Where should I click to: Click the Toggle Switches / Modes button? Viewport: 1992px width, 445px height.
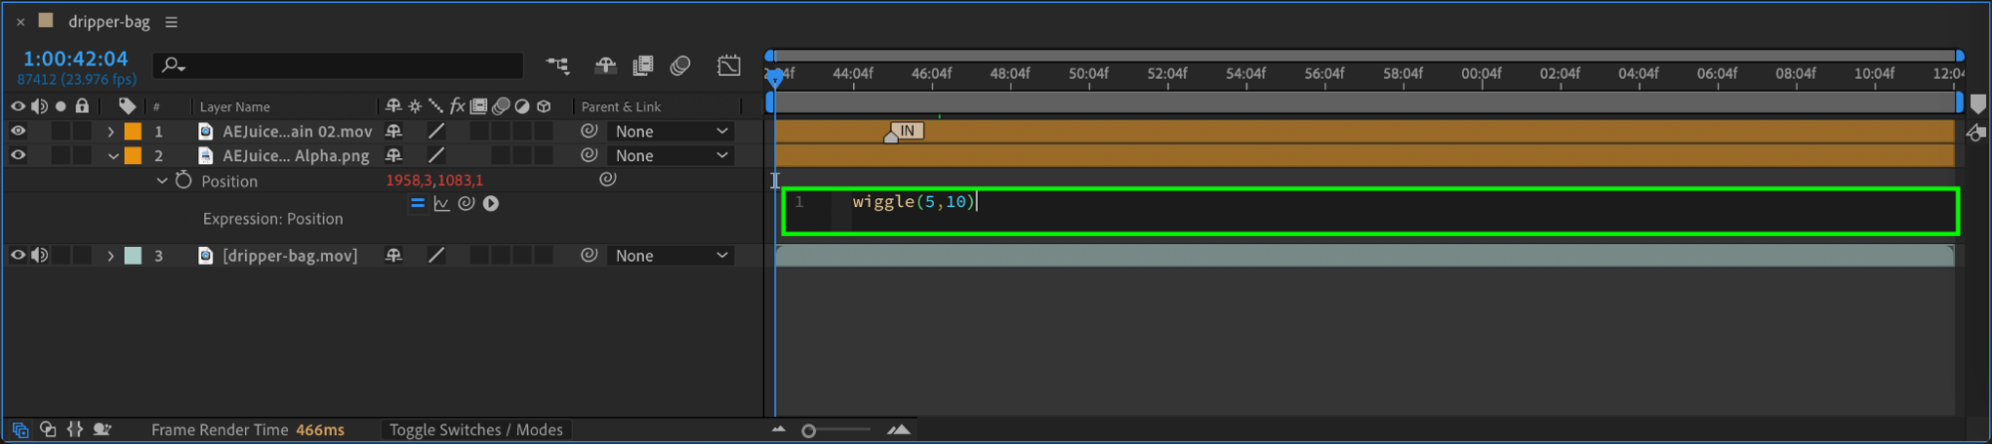(x=475, y=430)
